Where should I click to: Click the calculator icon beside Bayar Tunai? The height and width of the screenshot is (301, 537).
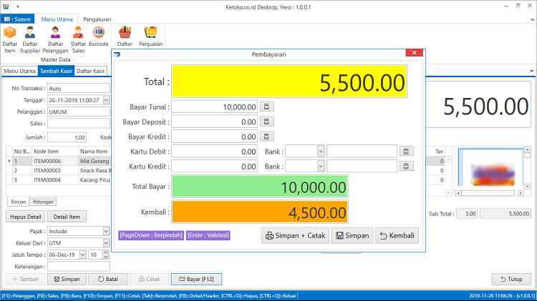coord(267,107)
